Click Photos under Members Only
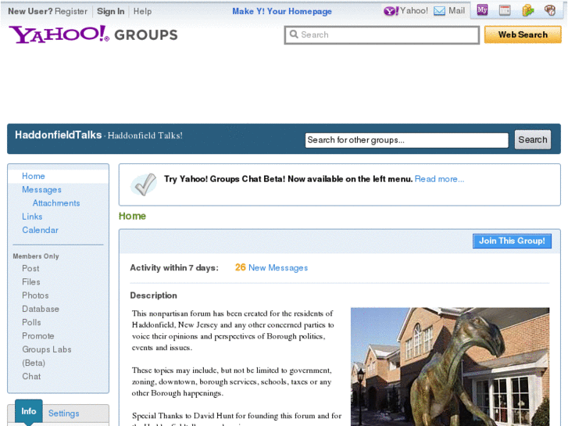 (35, 295)
